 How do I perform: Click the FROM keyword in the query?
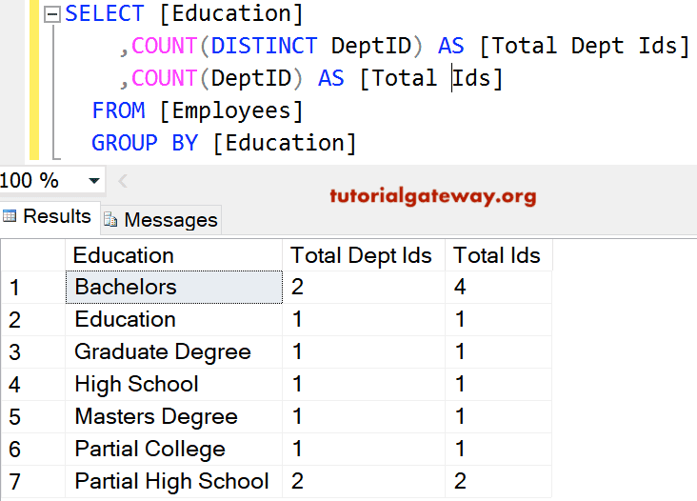[118, 110]
